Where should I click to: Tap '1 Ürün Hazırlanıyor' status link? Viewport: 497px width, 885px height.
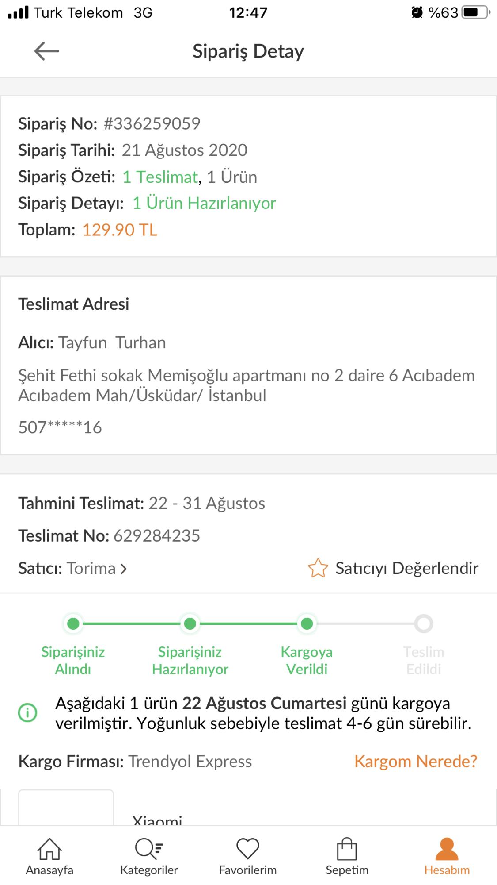tap(204, 203)
